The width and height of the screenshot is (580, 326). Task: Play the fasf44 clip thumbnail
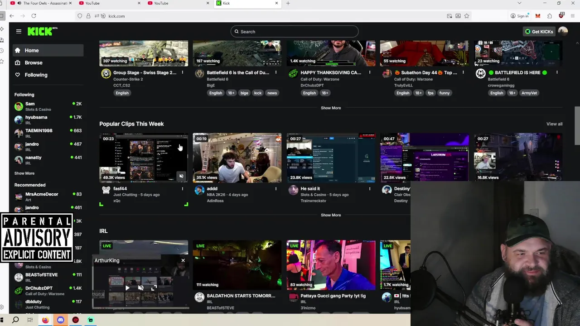pos(144,158)
